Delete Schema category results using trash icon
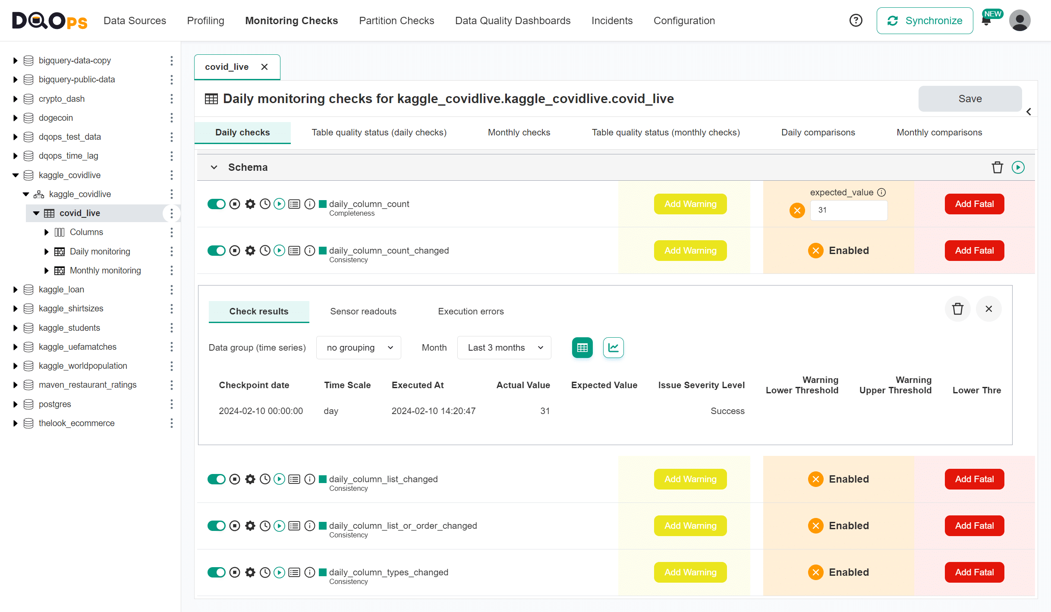The image size is (1051, 612). pyautogui.click(x=997, y=167)
